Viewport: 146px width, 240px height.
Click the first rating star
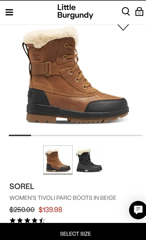13,220
